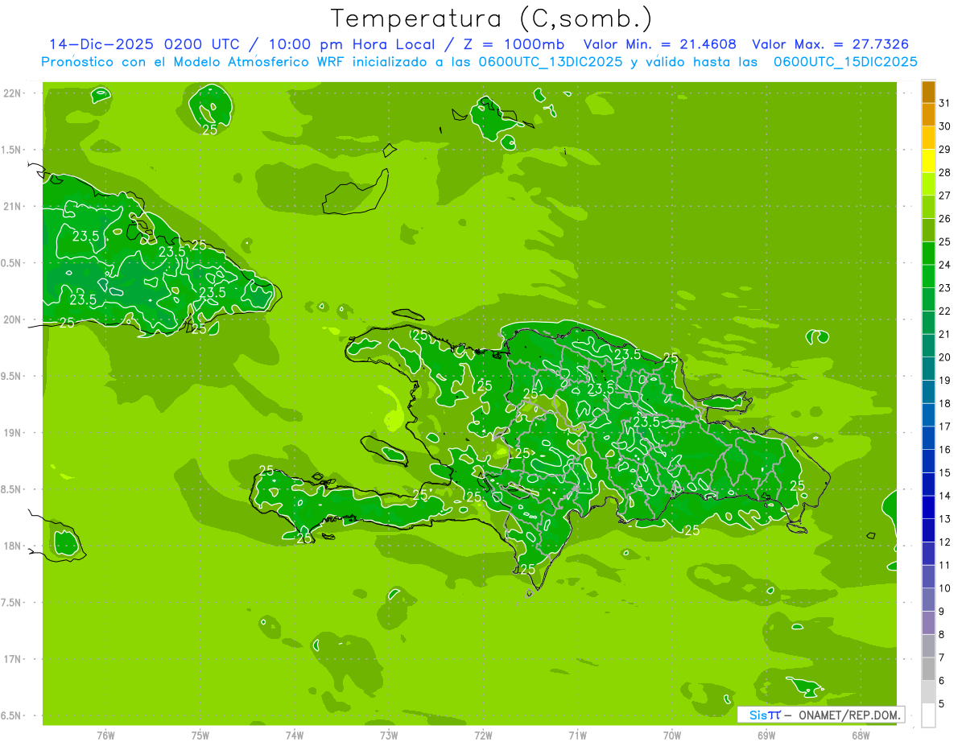This screenshot has width=966, height=746.
Task: Pick the dark blue swatch between 13 and 14
Action: click(x=928, y=508)
